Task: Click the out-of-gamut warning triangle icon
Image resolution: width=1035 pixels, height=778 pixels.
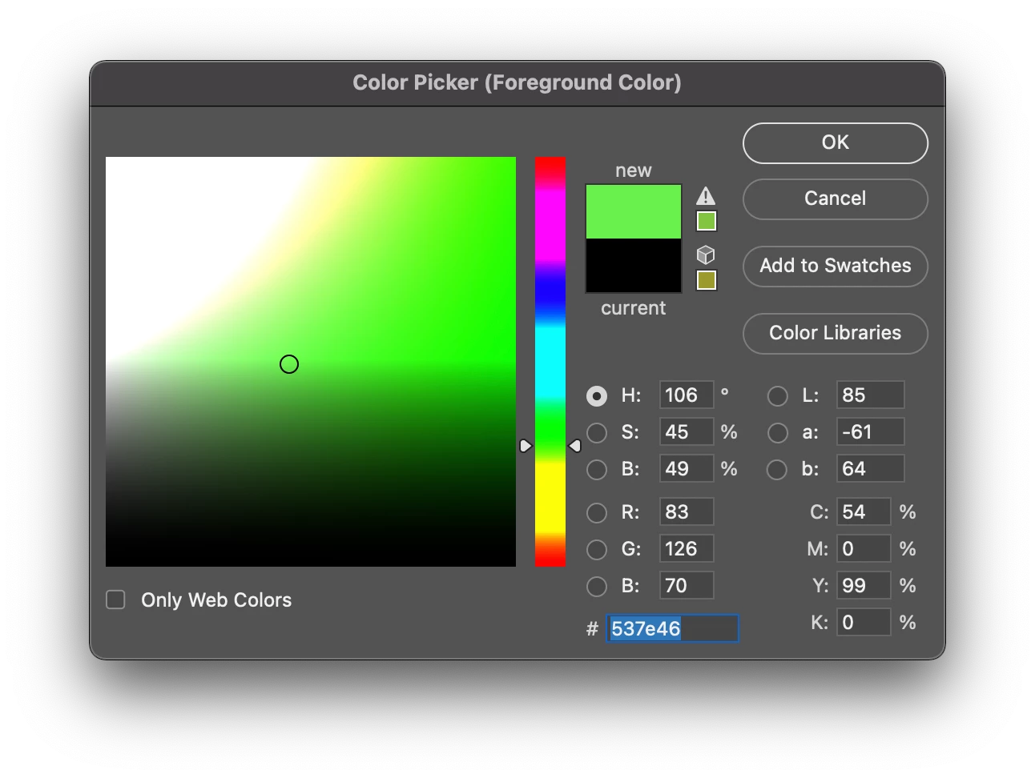Action: click(705, 196)
